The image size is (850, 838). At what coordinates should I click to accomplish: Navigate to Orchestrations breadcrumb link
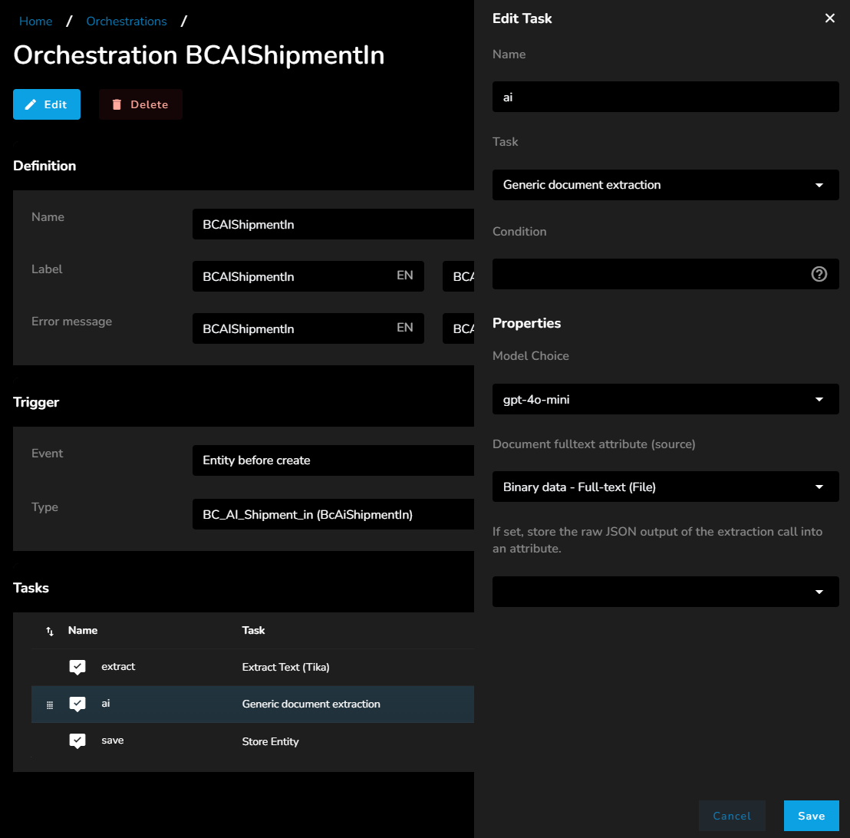[126, 21]
